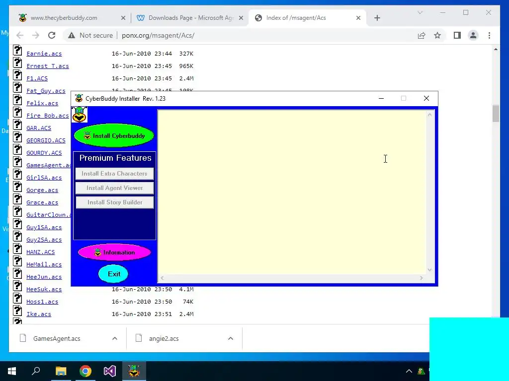Open the F1.ACS file link
The width and height of the screenshot is (509, 381).
tap(37, 78)
